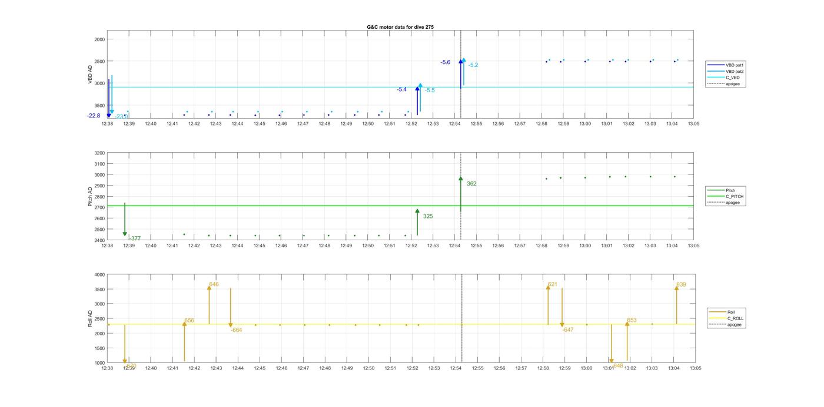Click the "Roll AD" y-axis label

pyautogui.click(x=91, y=319)
